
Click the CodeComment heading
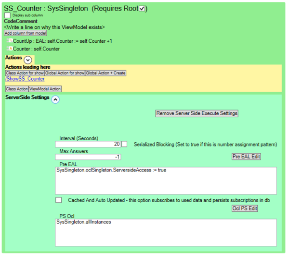[21, 21]
